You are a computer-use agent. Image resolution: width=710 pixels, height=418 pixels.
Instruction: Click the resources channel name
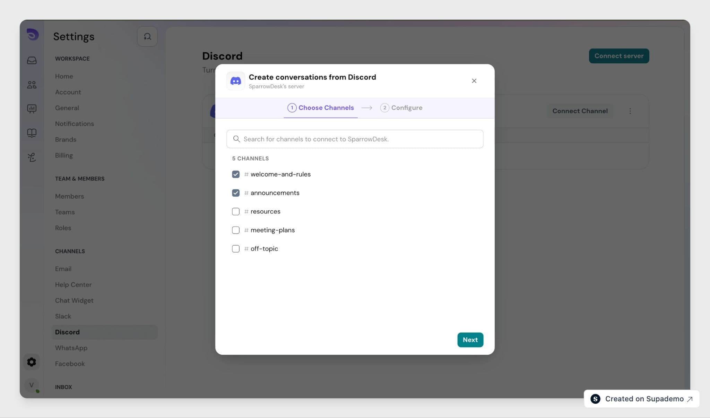pyautogui.click(x=266, y=211)
